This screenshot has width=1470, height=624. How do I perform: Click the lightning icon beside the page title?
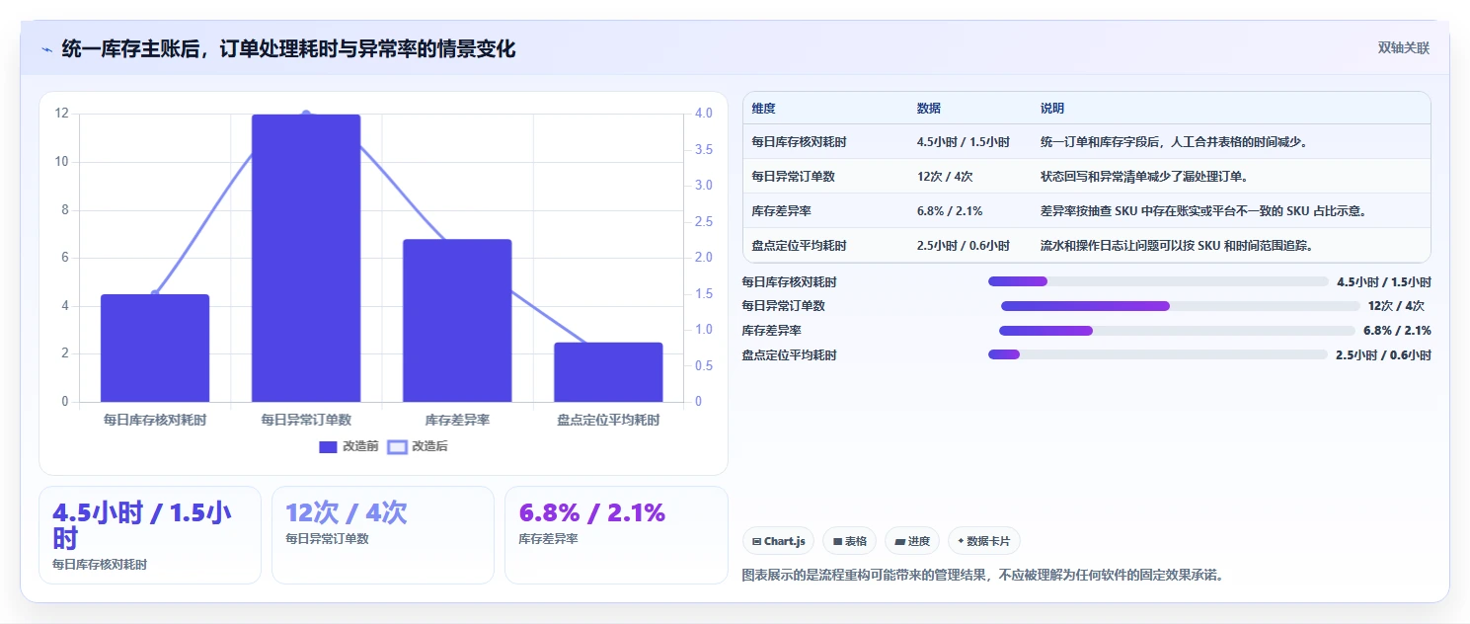tap(46, 49)
